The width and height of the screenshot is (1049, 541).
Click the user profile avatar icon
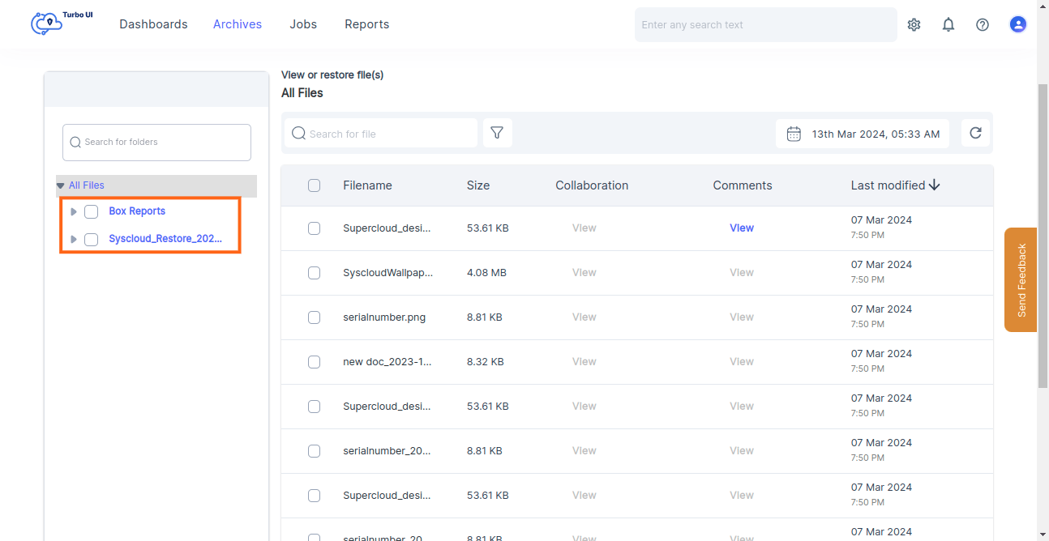[x=1018, y=24]
